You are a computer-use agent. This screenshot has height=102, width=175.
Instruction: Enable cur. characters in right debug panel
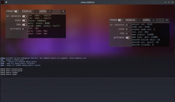tap(128, 25)
